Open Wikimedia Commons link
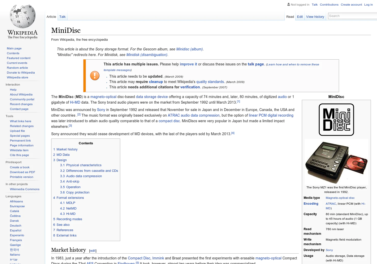This screenshot has width=377, height=264. pos(25,189)
